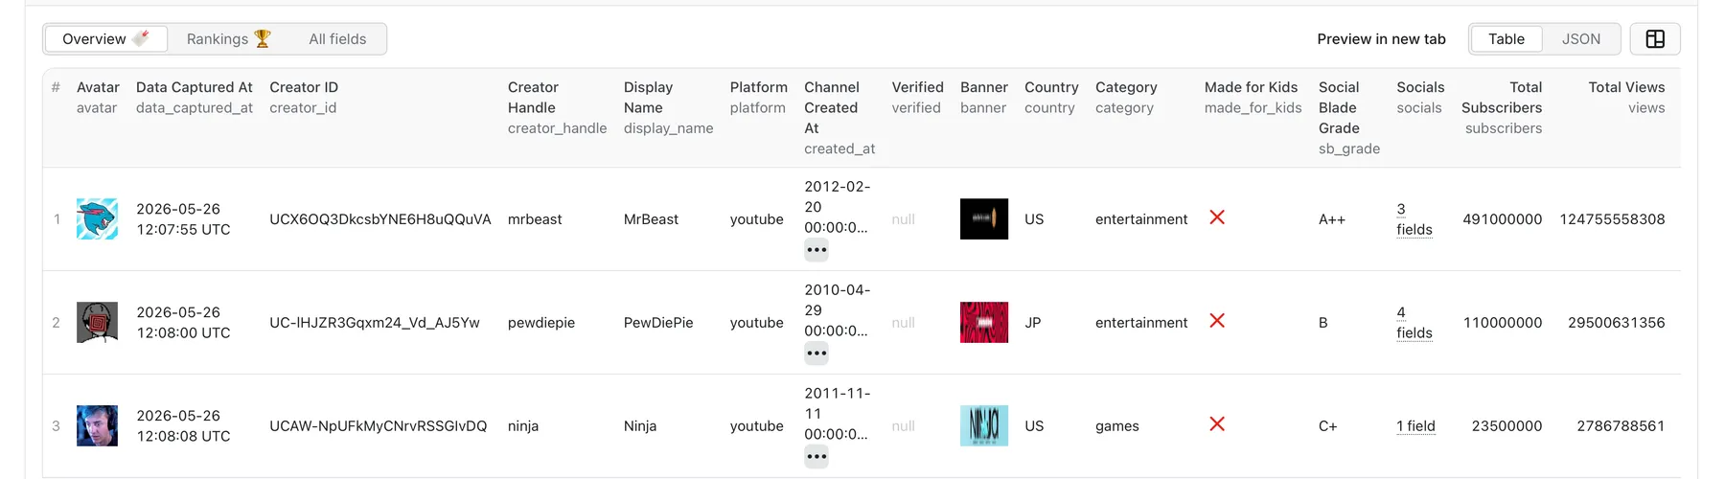Open Ninja avatar thumbnail

pyautogui.click(x=97, y=425)
